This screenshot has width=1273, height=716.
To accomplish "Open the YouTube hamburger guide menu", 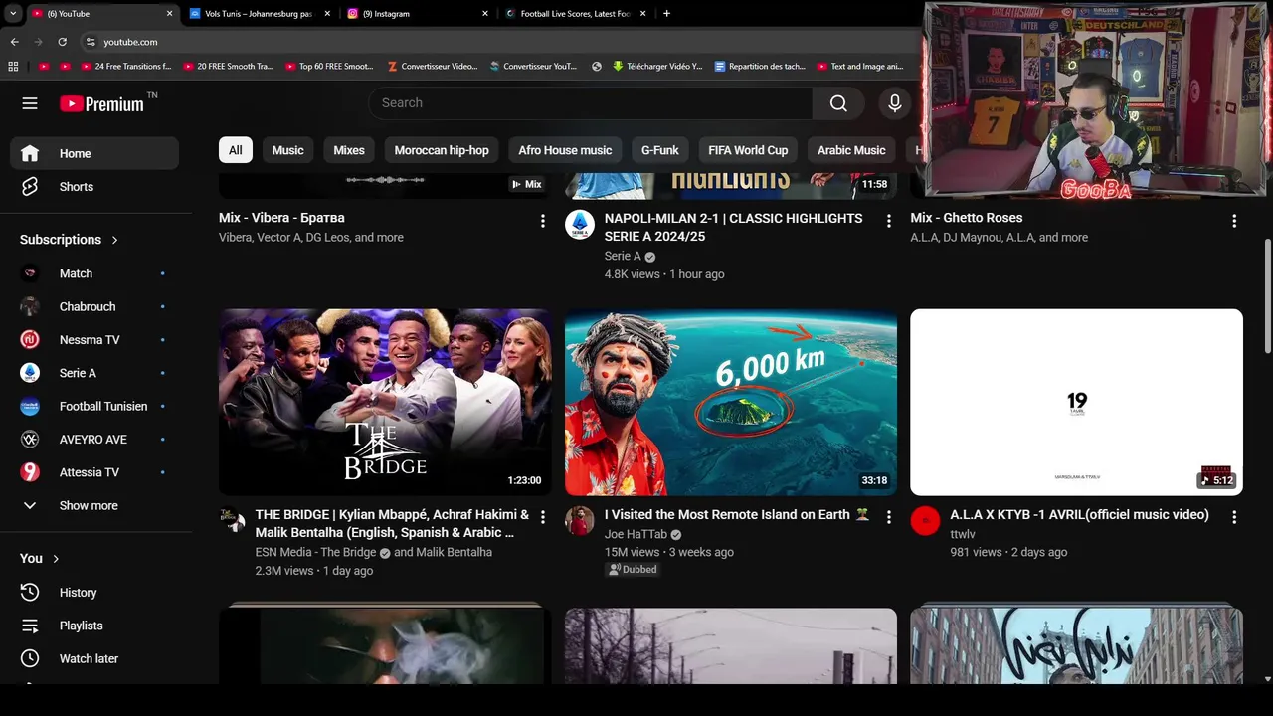I will click(30, 103).
